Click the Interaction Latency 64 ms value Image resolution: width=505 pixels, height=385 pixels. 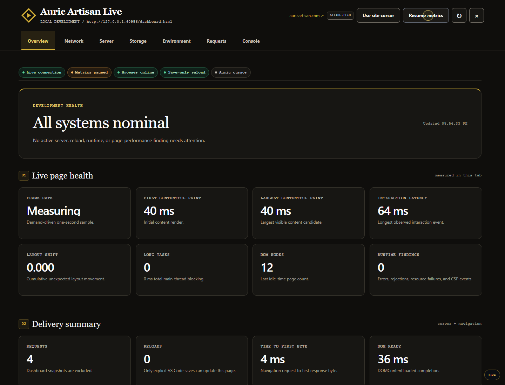point(393,211)
